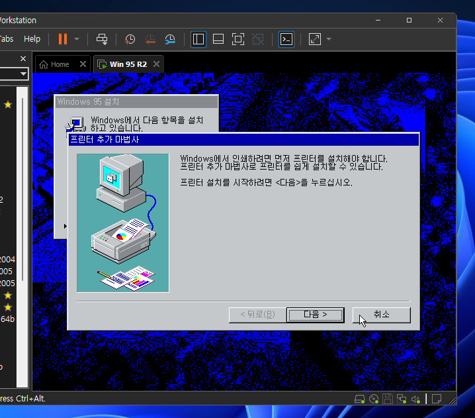Screen dimensions: 475x418
Task: Open the console view
Action: pyautogui.click(x=286, y=39)
